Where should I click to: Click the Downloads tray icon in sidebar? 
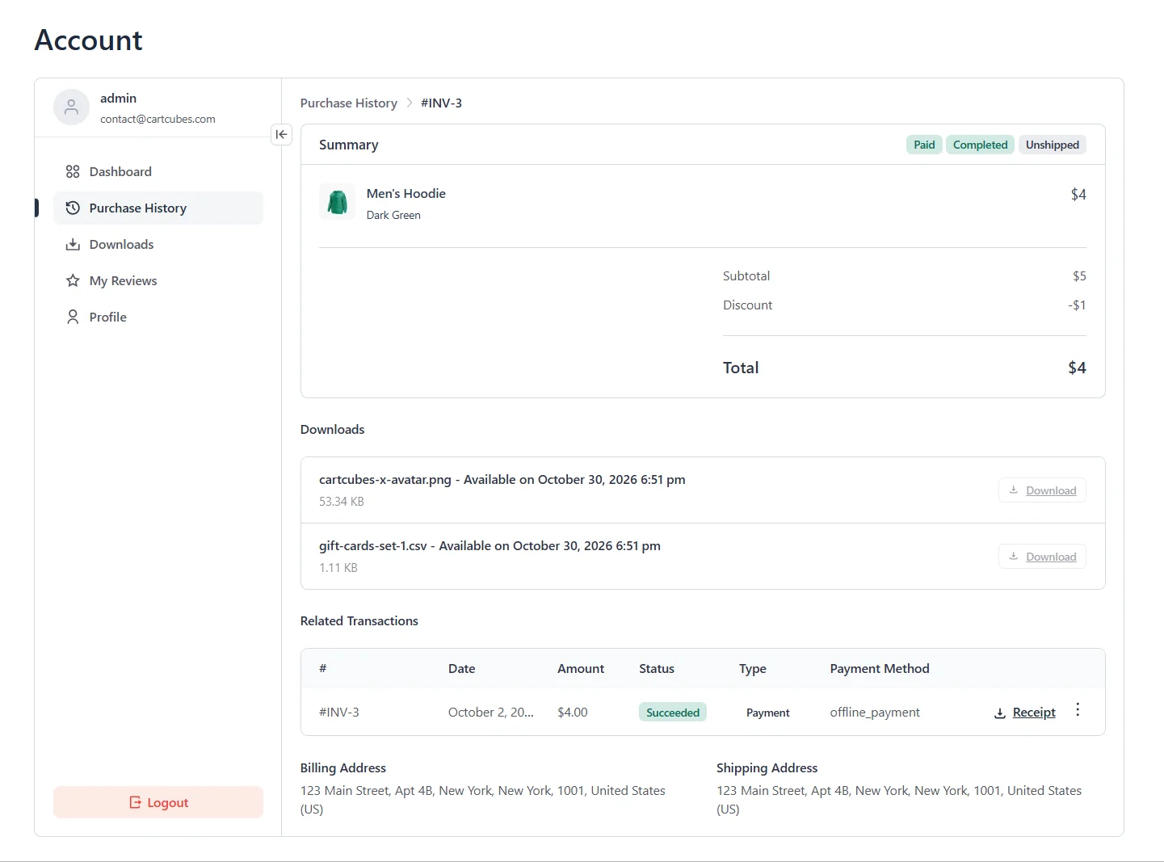point(73,244)
